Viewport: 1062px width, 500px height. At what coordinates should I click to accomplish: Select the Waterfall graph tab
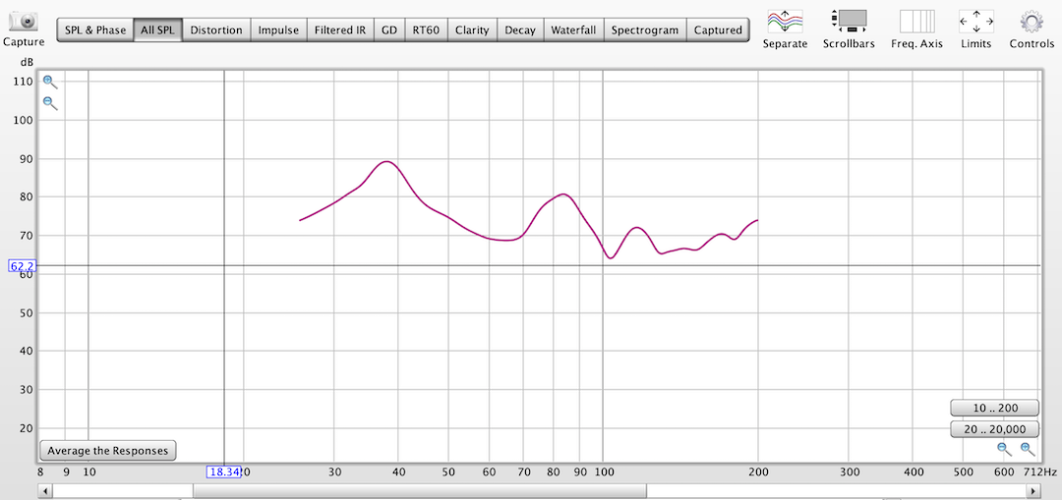click(x=572, y=30)
